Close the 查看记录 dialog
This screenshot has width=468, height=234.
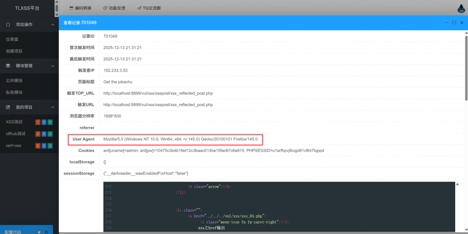point(462,23)
